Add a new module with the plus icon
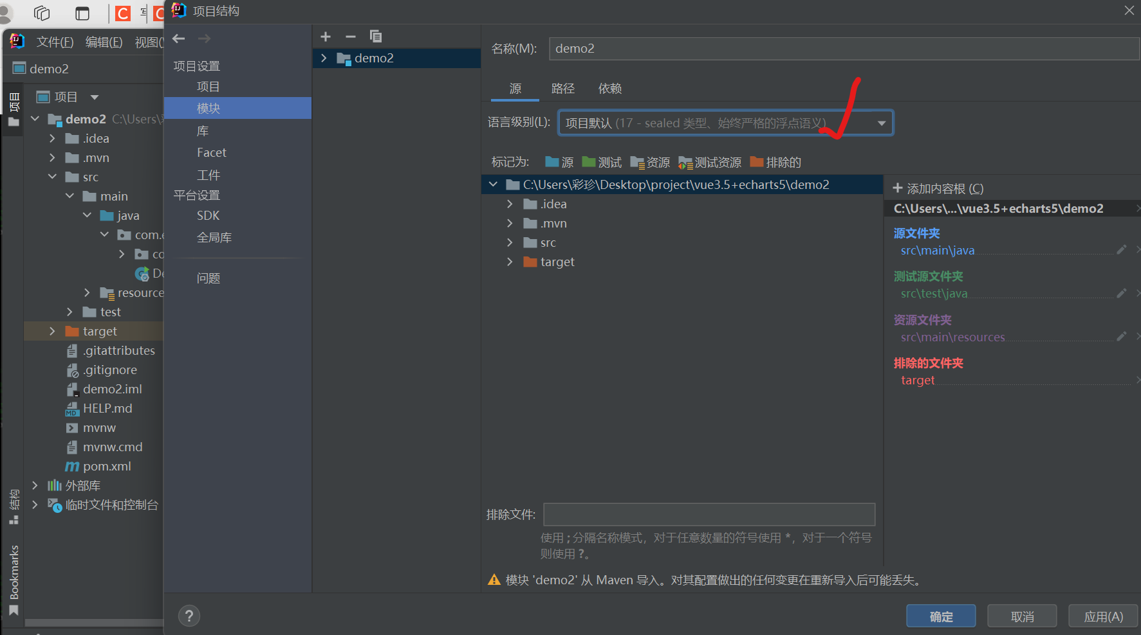 point(326,37)
